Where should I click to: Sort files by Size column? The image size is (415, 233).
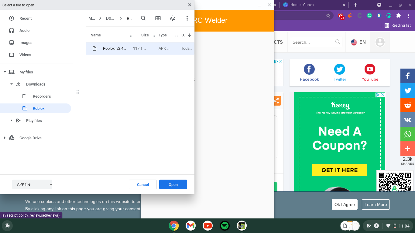click(x=145, y=35)
